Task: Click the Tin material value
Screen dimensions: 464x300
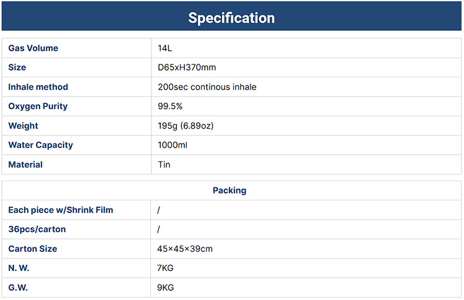Action: (x=164, y=165)
